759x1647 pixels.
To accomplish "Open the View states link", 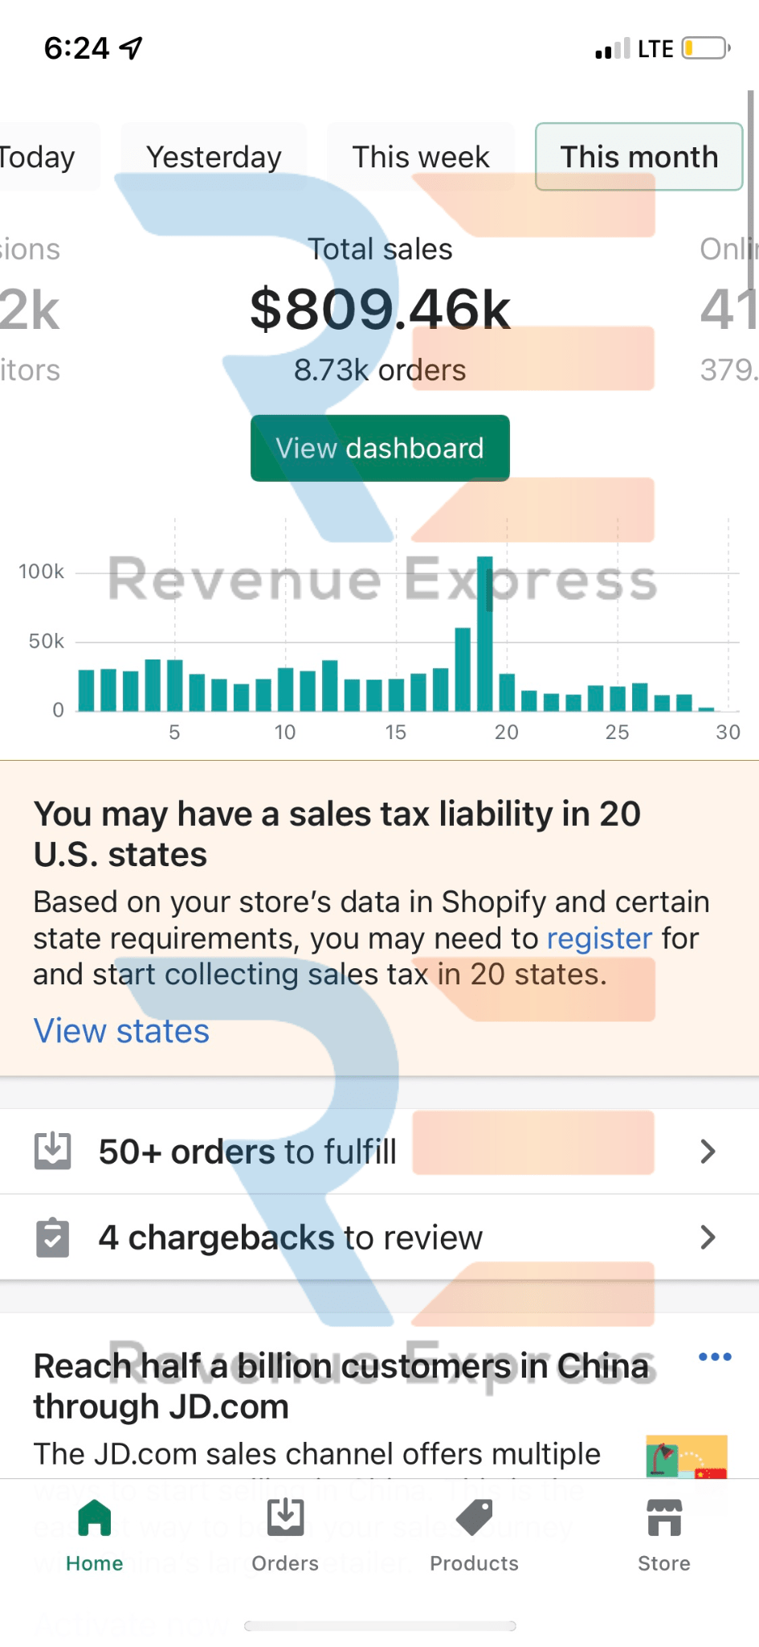I will (121, 1031).
